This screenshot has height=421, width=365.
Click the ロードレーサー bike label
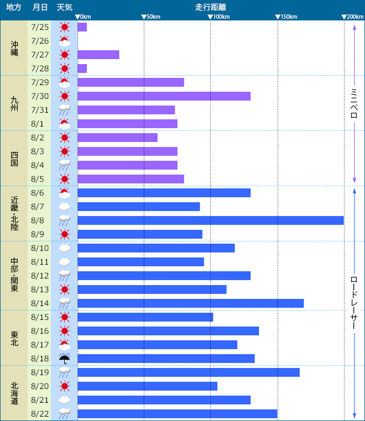coord(354,303)
